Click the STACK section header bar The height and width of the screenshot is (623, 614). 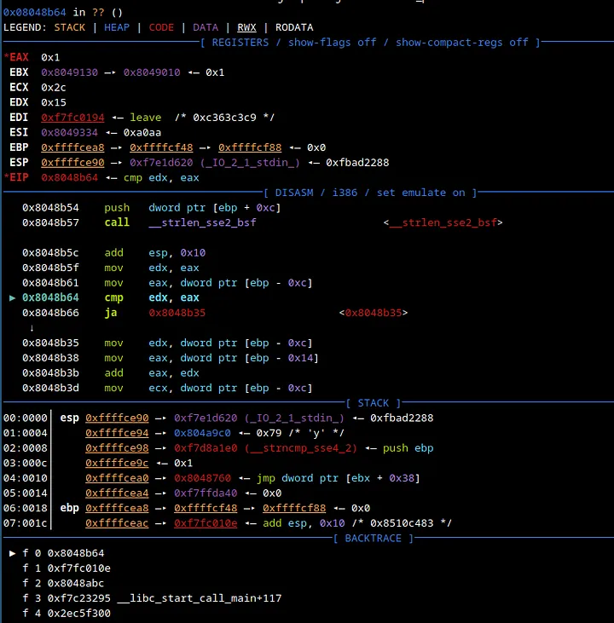point(373,403)
